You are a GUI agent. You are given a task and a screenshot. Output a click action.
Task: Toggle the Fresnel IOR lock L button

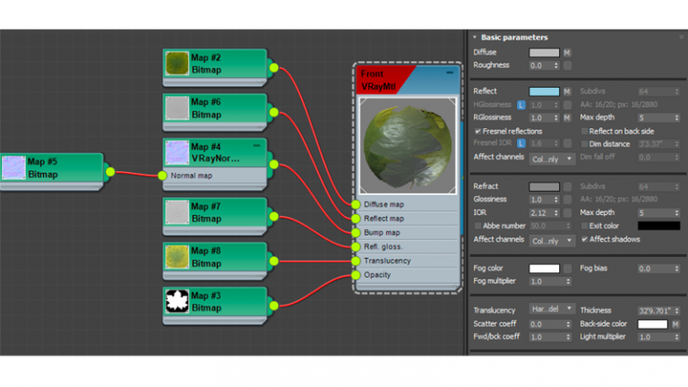[x=520, y=143]
